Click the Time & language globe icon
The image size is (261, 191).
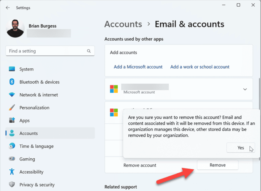[x=12, y=146]
